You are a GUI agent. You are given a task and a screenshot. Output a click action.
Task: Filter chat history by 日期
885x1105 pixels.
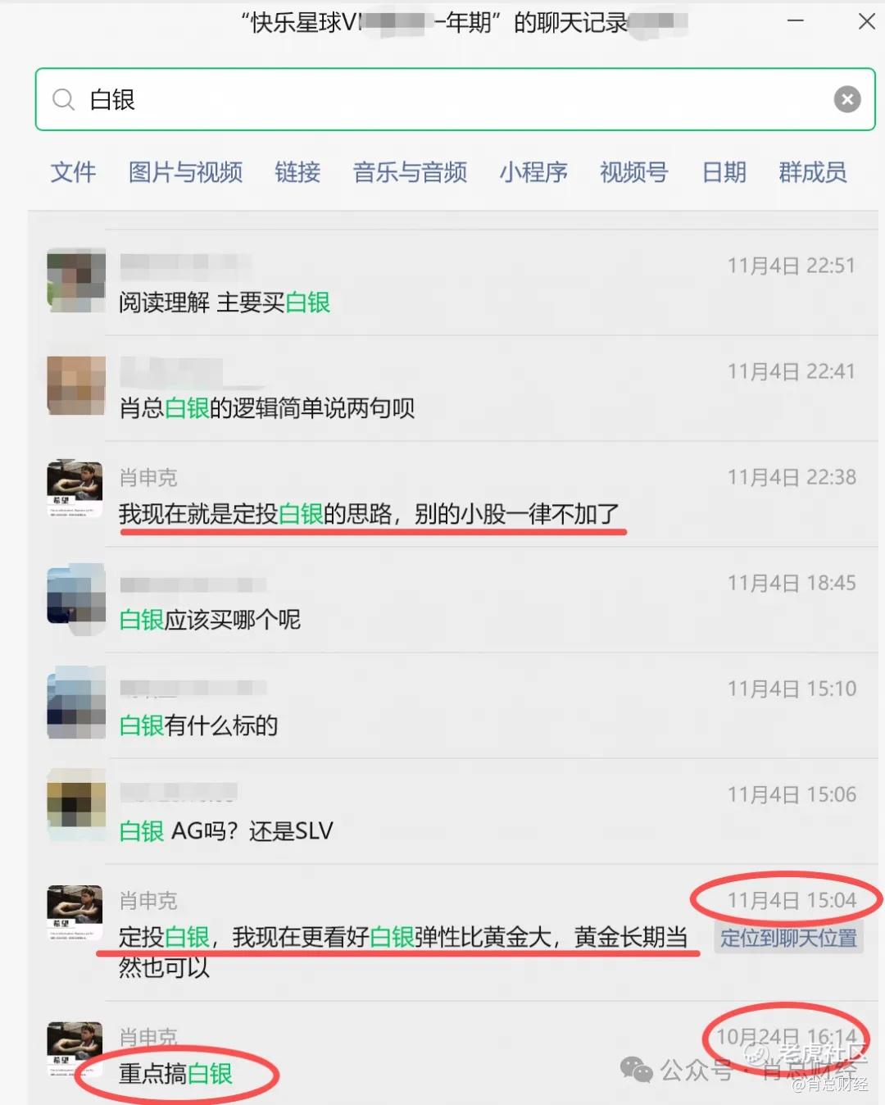724,172
